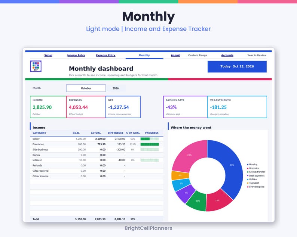The height and width of the screenshot is (237, 297).
Task: Click the Side business progress bar
Action: pyautogui.click(x=150, y=150)
